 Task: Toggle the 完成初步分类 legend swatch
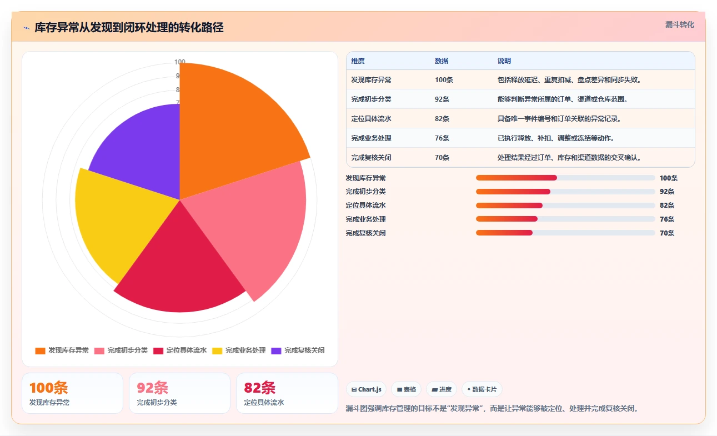(99, 351)
